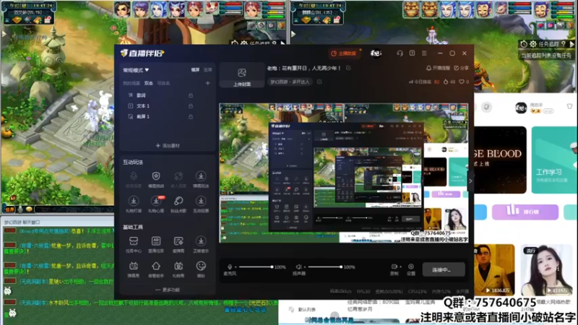This screenshot has width=578, height=325.
Task: Click the stream preview canvas
Action: (344, 173)
